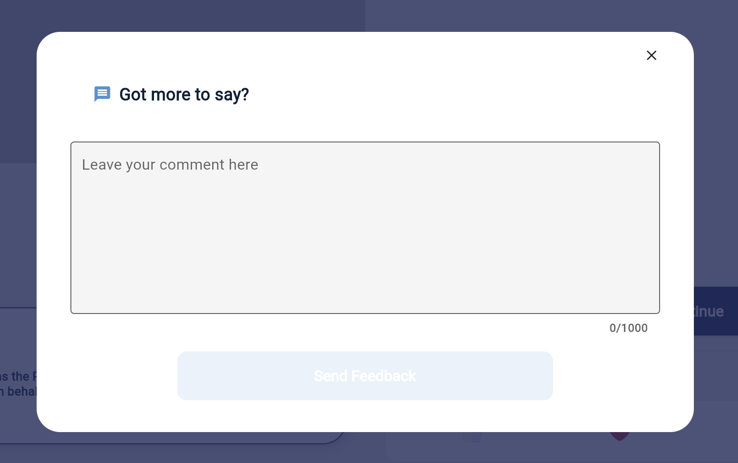Click the "Leave your comment here" placeholder text

click(170, 165)
